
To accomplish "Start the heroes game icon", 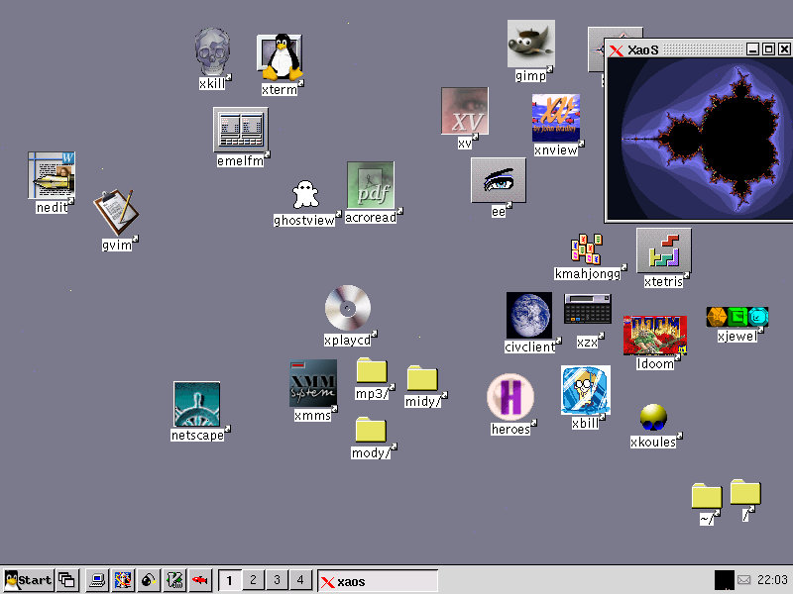I will (x=510, y=397).
